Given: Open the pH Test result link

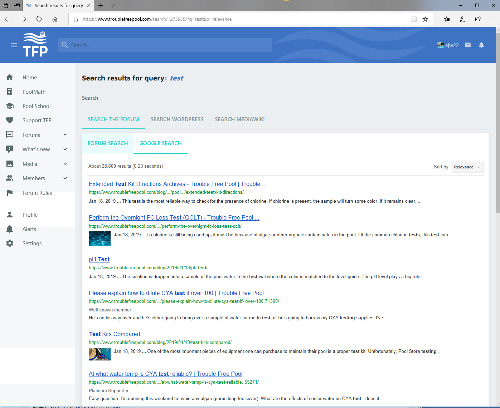Looking at the screenshot, I should 99,259.
